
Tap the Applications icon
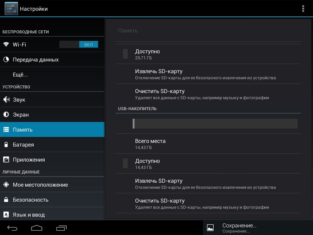pyautogui.click(x=6, y=160)
